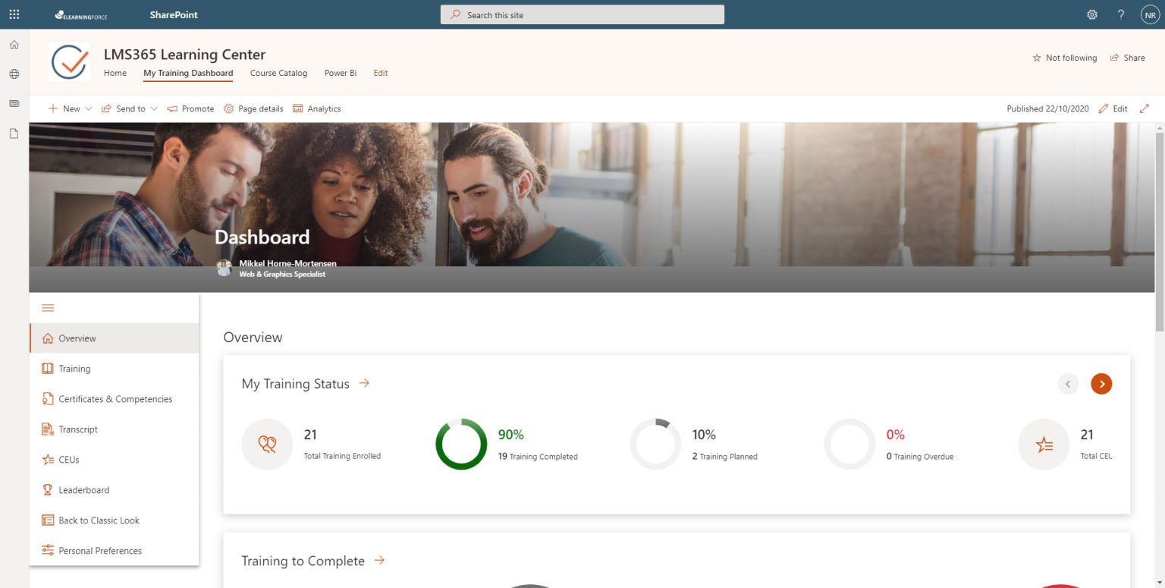Click the Mikkel Horne-Mortensen name

[287, 263]
